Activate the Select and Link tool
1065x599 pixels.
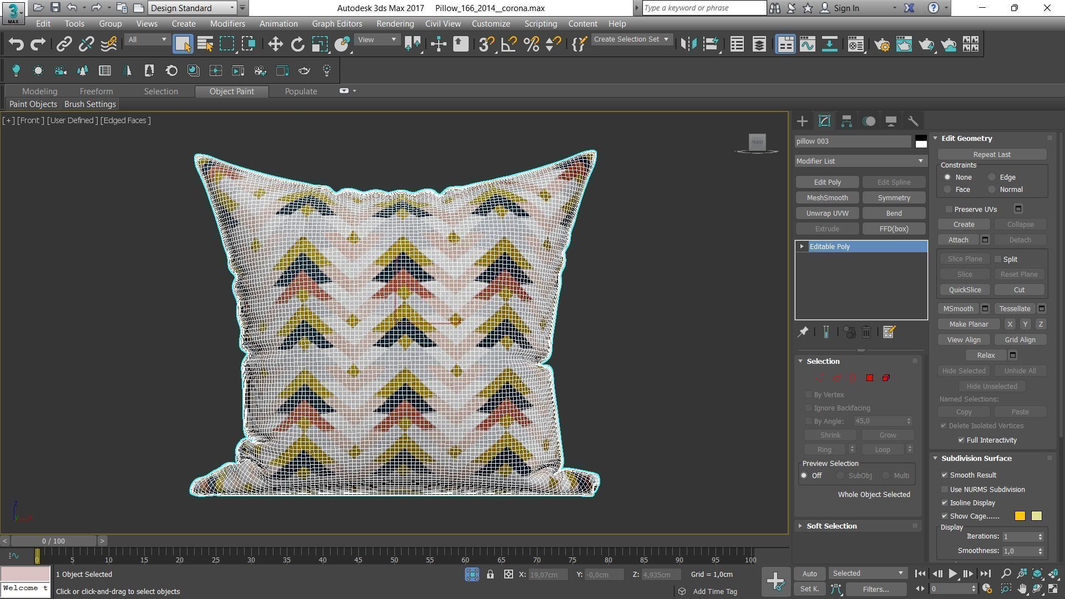64,44
